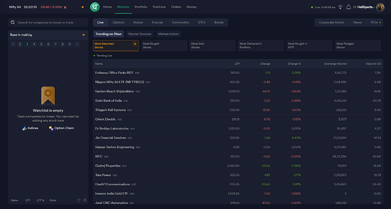391x209 pixels.
Task: Open the user profile avatar
Action: pos(380,7)
